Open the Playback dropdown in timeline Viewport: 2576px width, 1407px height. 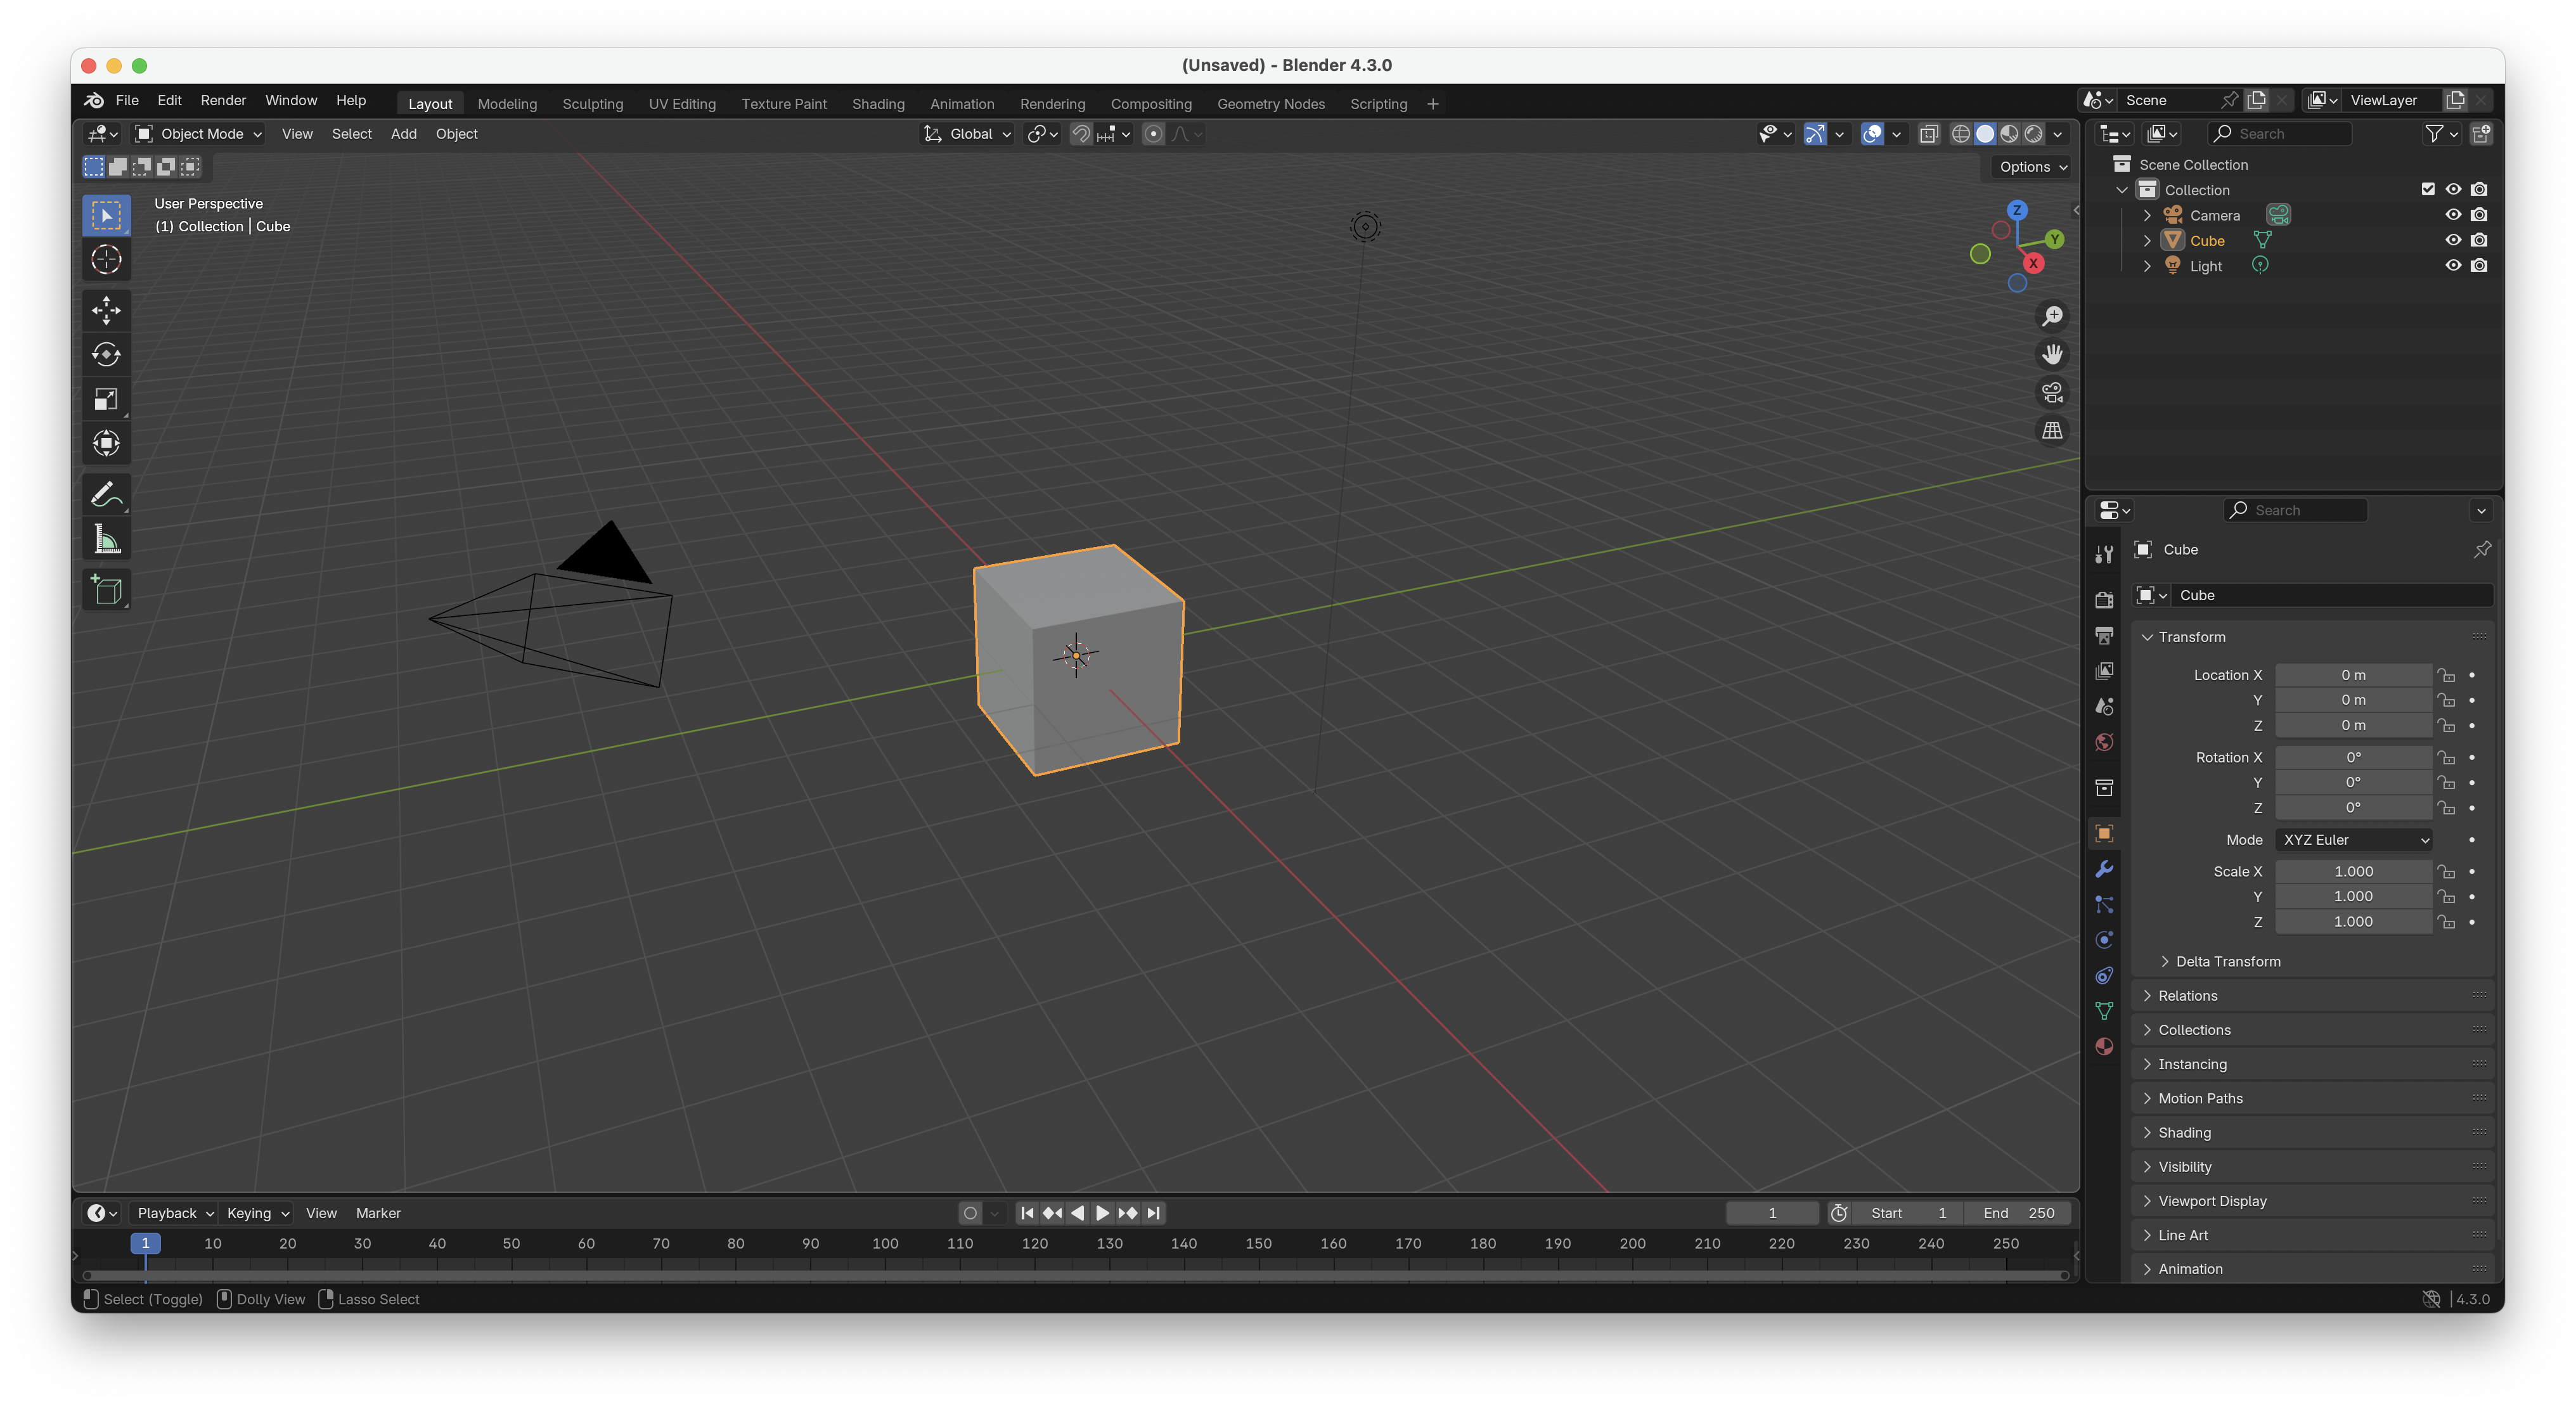point(175,1213)
